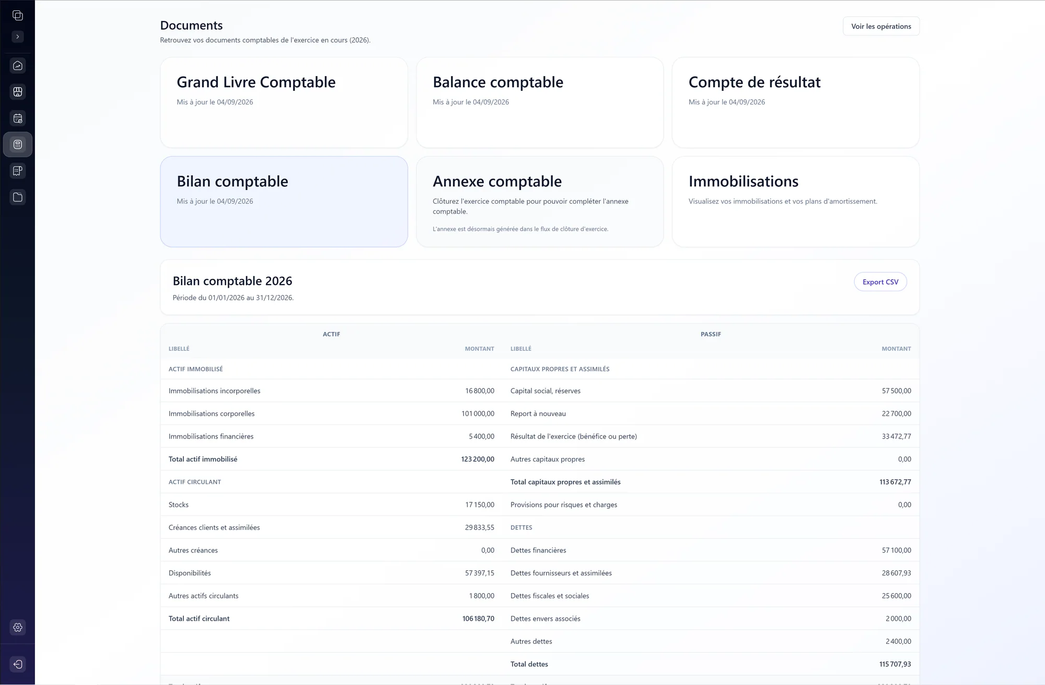Click Dettes envers associés label

(545, 619)
